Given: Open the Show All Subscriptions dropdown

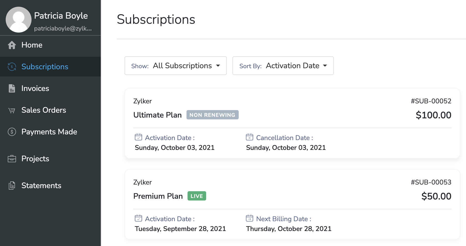Looking at the screenshot, I should [x=176, y=66].
